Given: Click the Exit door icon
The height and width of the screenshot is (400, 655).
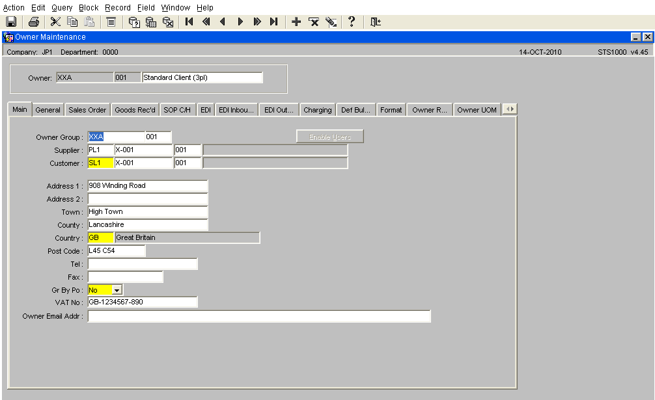Looking at the screenshot, I should tap(376, 21).
